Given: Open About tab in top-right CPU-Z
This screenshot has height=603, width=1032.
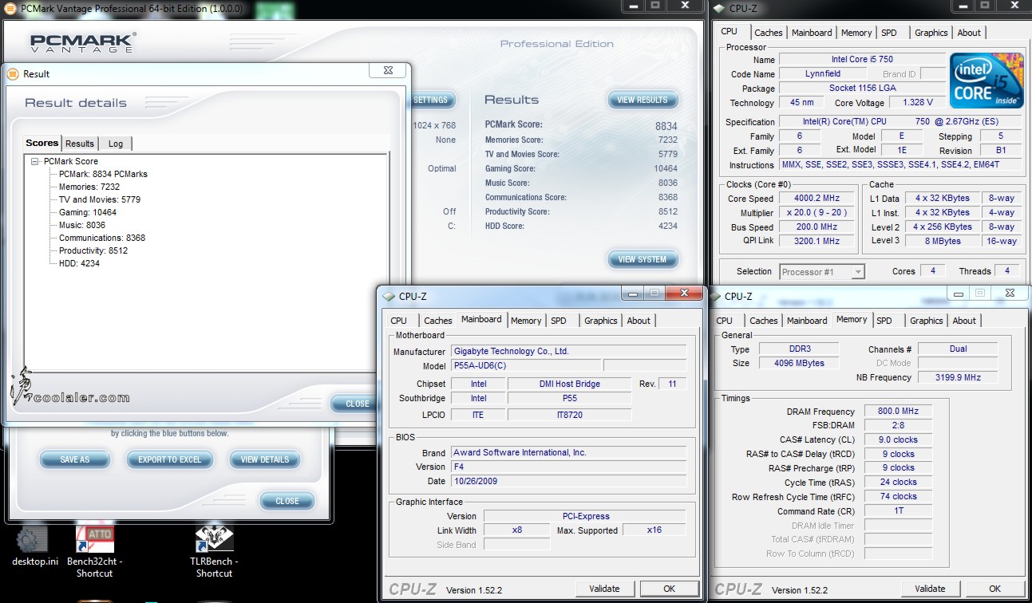Looking at the screenshot, I should pyautogui.click(x=969, y=33).
